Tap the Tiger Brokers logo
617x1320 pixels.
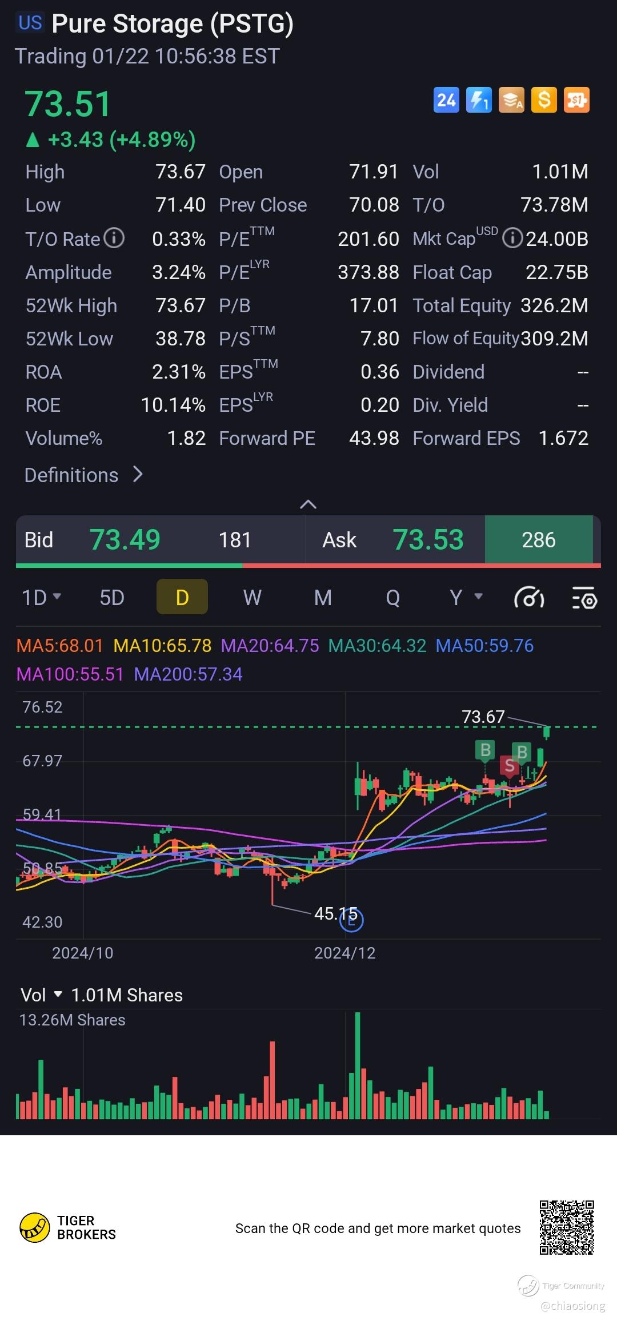tap(67, 1228)
